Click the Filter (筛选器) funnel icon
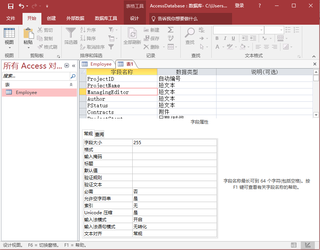 tap(71, 34)
